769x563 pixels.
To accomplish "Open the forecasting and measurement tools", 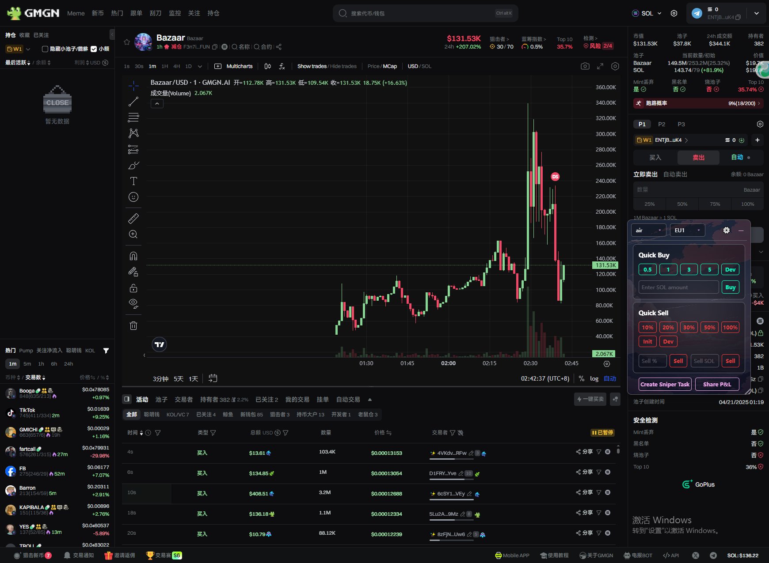I will pyautogui.click(x=133, y=149).
